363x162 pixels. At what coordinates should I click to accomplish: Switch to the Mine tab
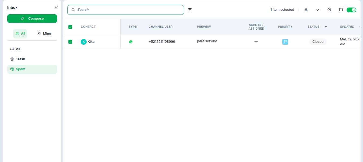pyautogui.click(x=44, y=34)
